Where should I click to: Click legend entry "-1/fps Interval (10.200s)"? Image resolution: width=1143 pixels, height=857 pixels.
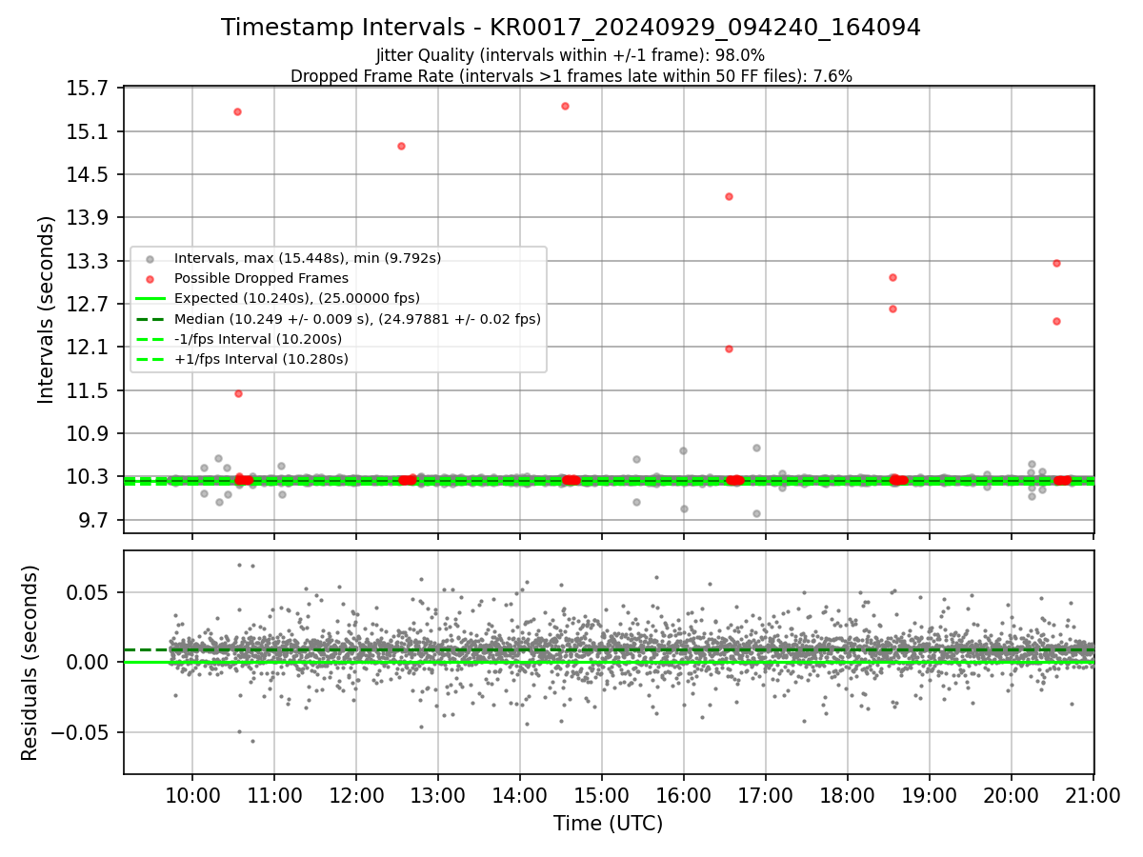pyautogui.click(x=257, y=339)
